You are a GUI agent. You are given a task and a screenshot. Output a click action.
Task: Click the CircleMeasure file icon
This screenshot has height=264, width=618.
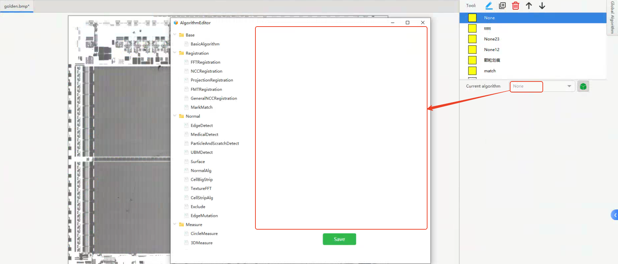point(186,234)
